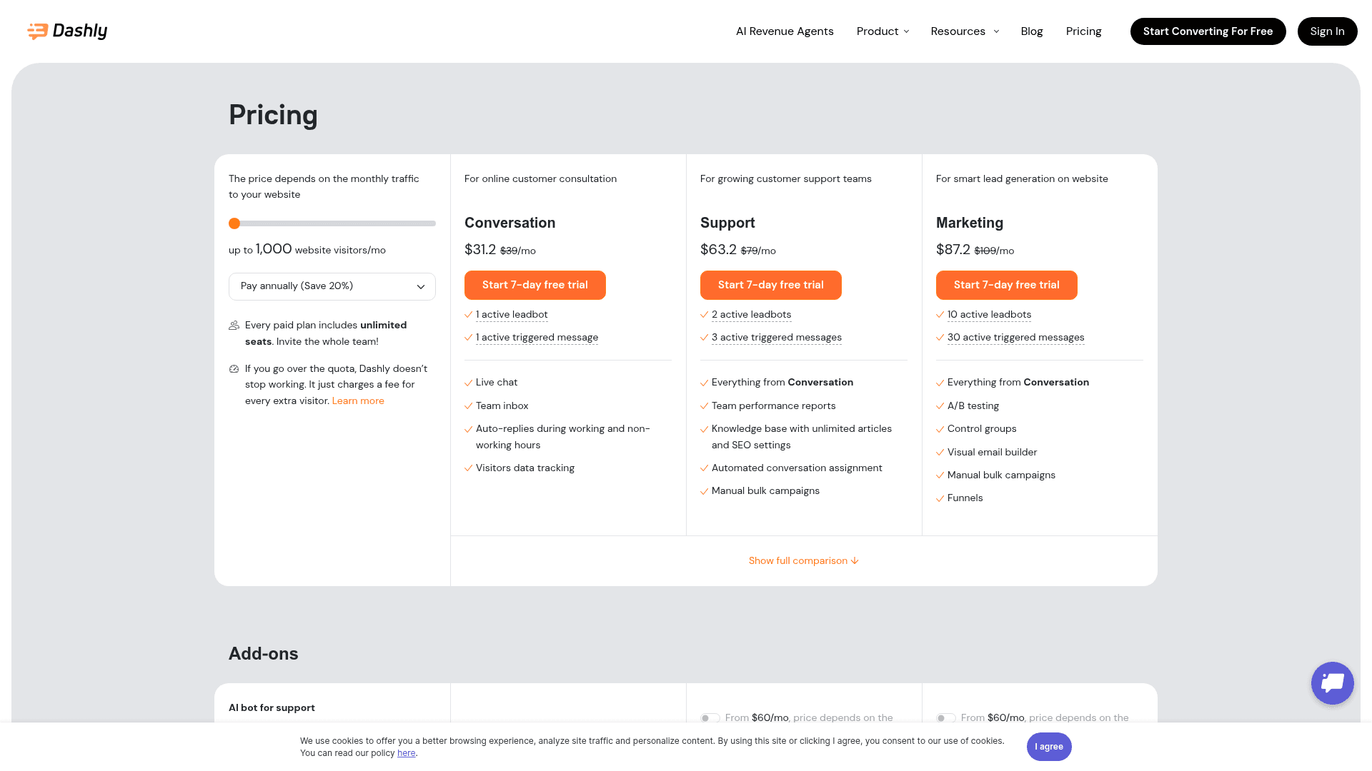Open Pricing in top navigation

pos(1083,31)
